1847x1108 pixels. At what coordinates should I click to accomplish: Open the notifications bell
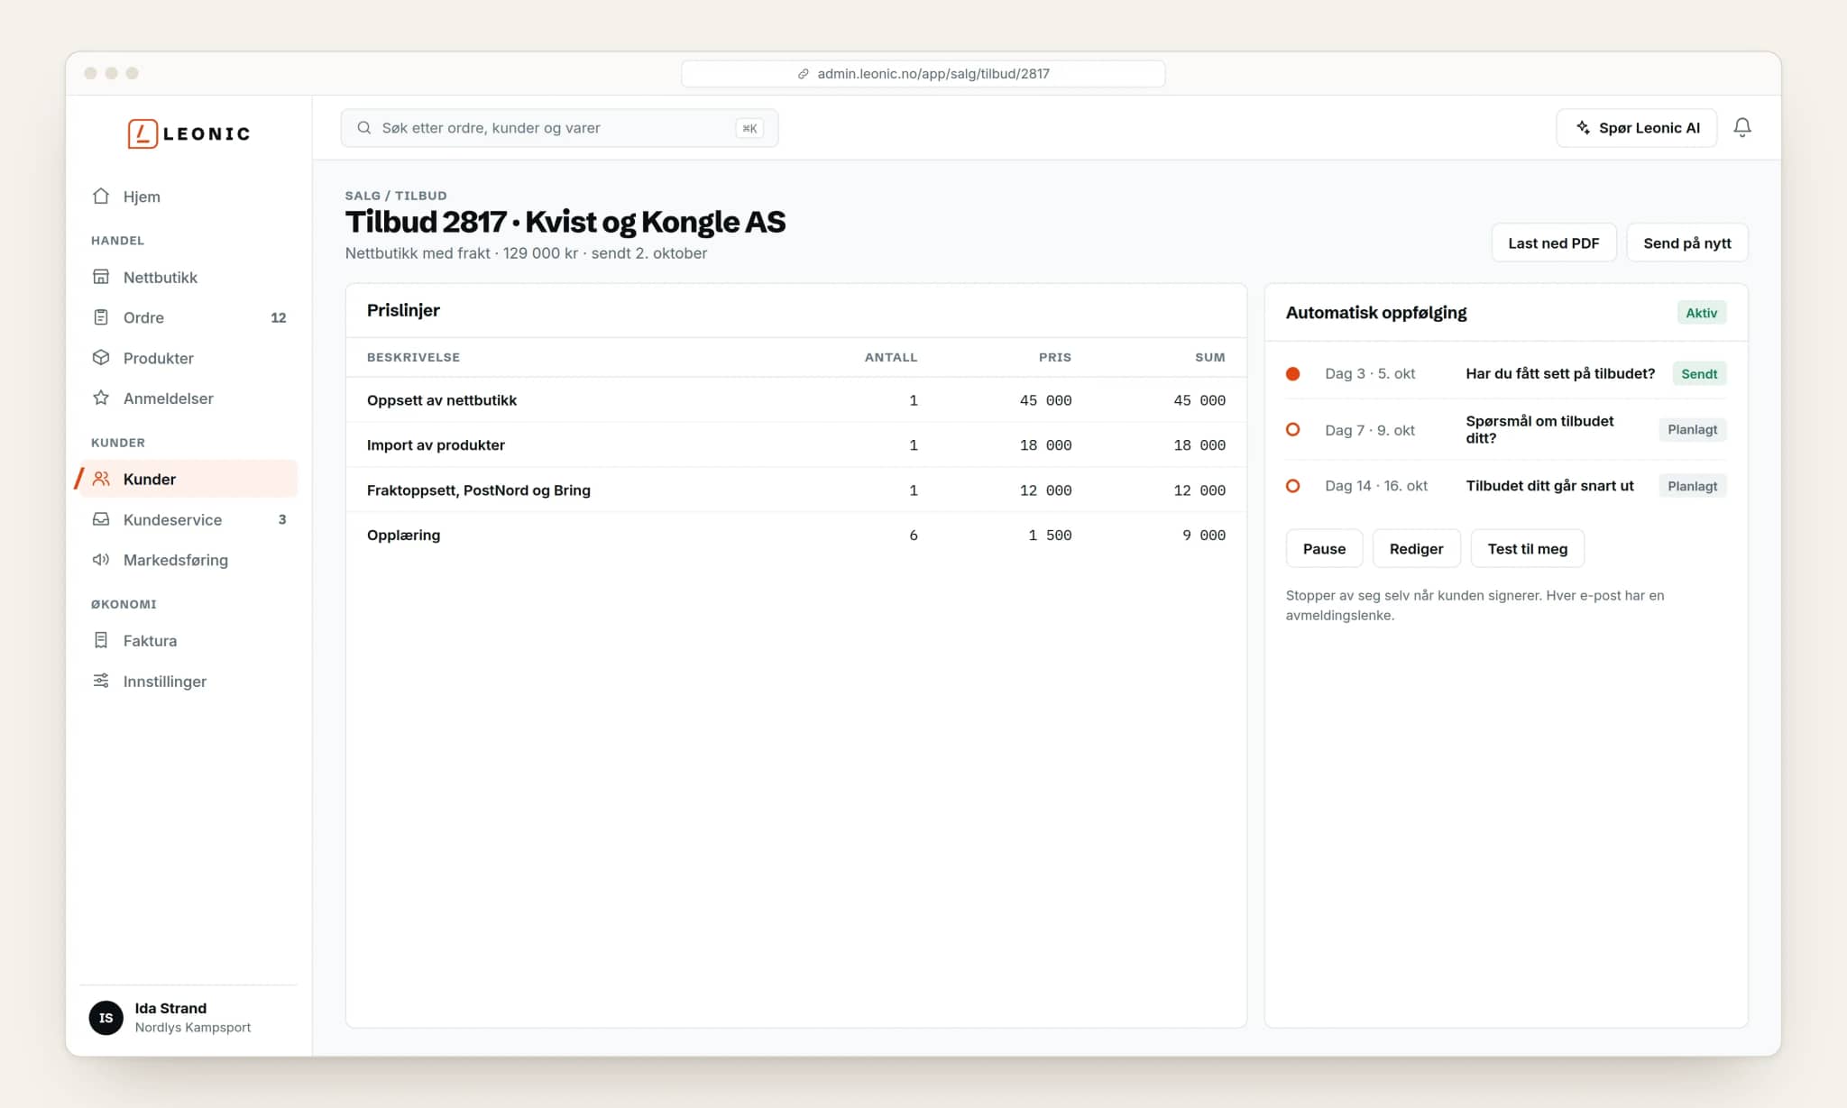[1742, 128]
